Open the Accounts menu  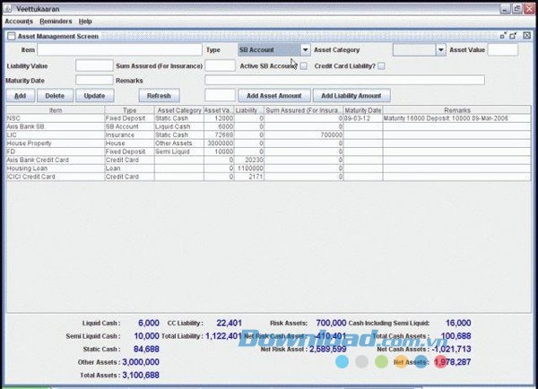(19, 21)
